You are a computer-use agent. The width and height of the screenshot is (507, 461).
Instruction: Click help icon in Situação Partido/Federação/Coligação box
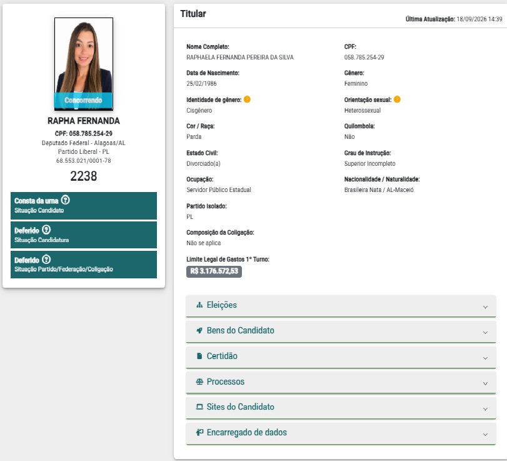point(46,260)
